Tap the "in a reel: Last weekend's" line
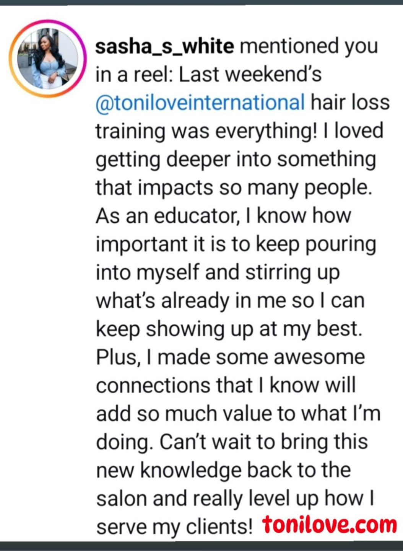The height and width of the screenshot is (551, 403). (208, 75)
